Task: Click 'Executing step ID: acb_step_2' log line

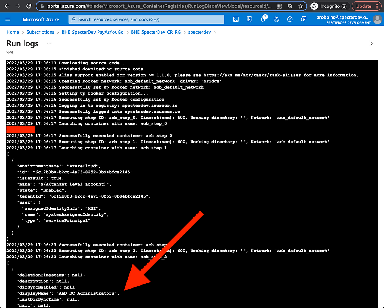Action: (168, 251)
